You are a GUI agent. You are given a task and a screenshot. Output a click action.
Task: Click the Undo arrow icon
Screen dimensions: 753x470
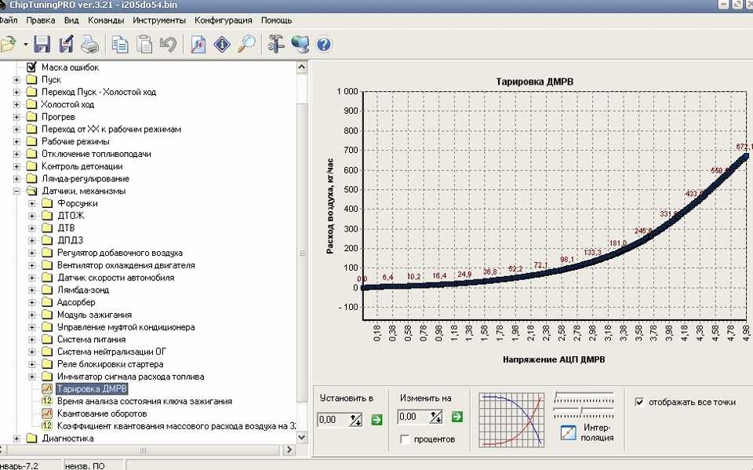168,44
